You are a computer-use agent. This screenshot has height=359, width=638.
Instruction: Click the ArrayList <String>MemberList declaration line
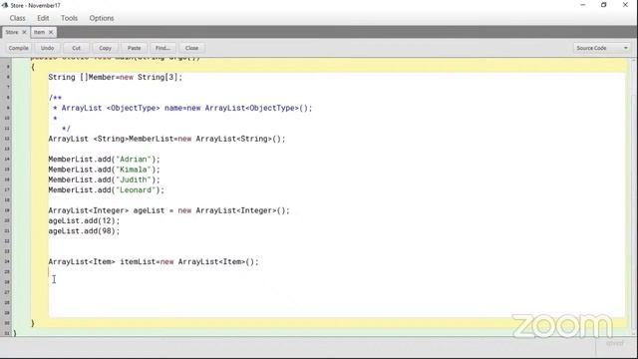(x=166, y=139)
